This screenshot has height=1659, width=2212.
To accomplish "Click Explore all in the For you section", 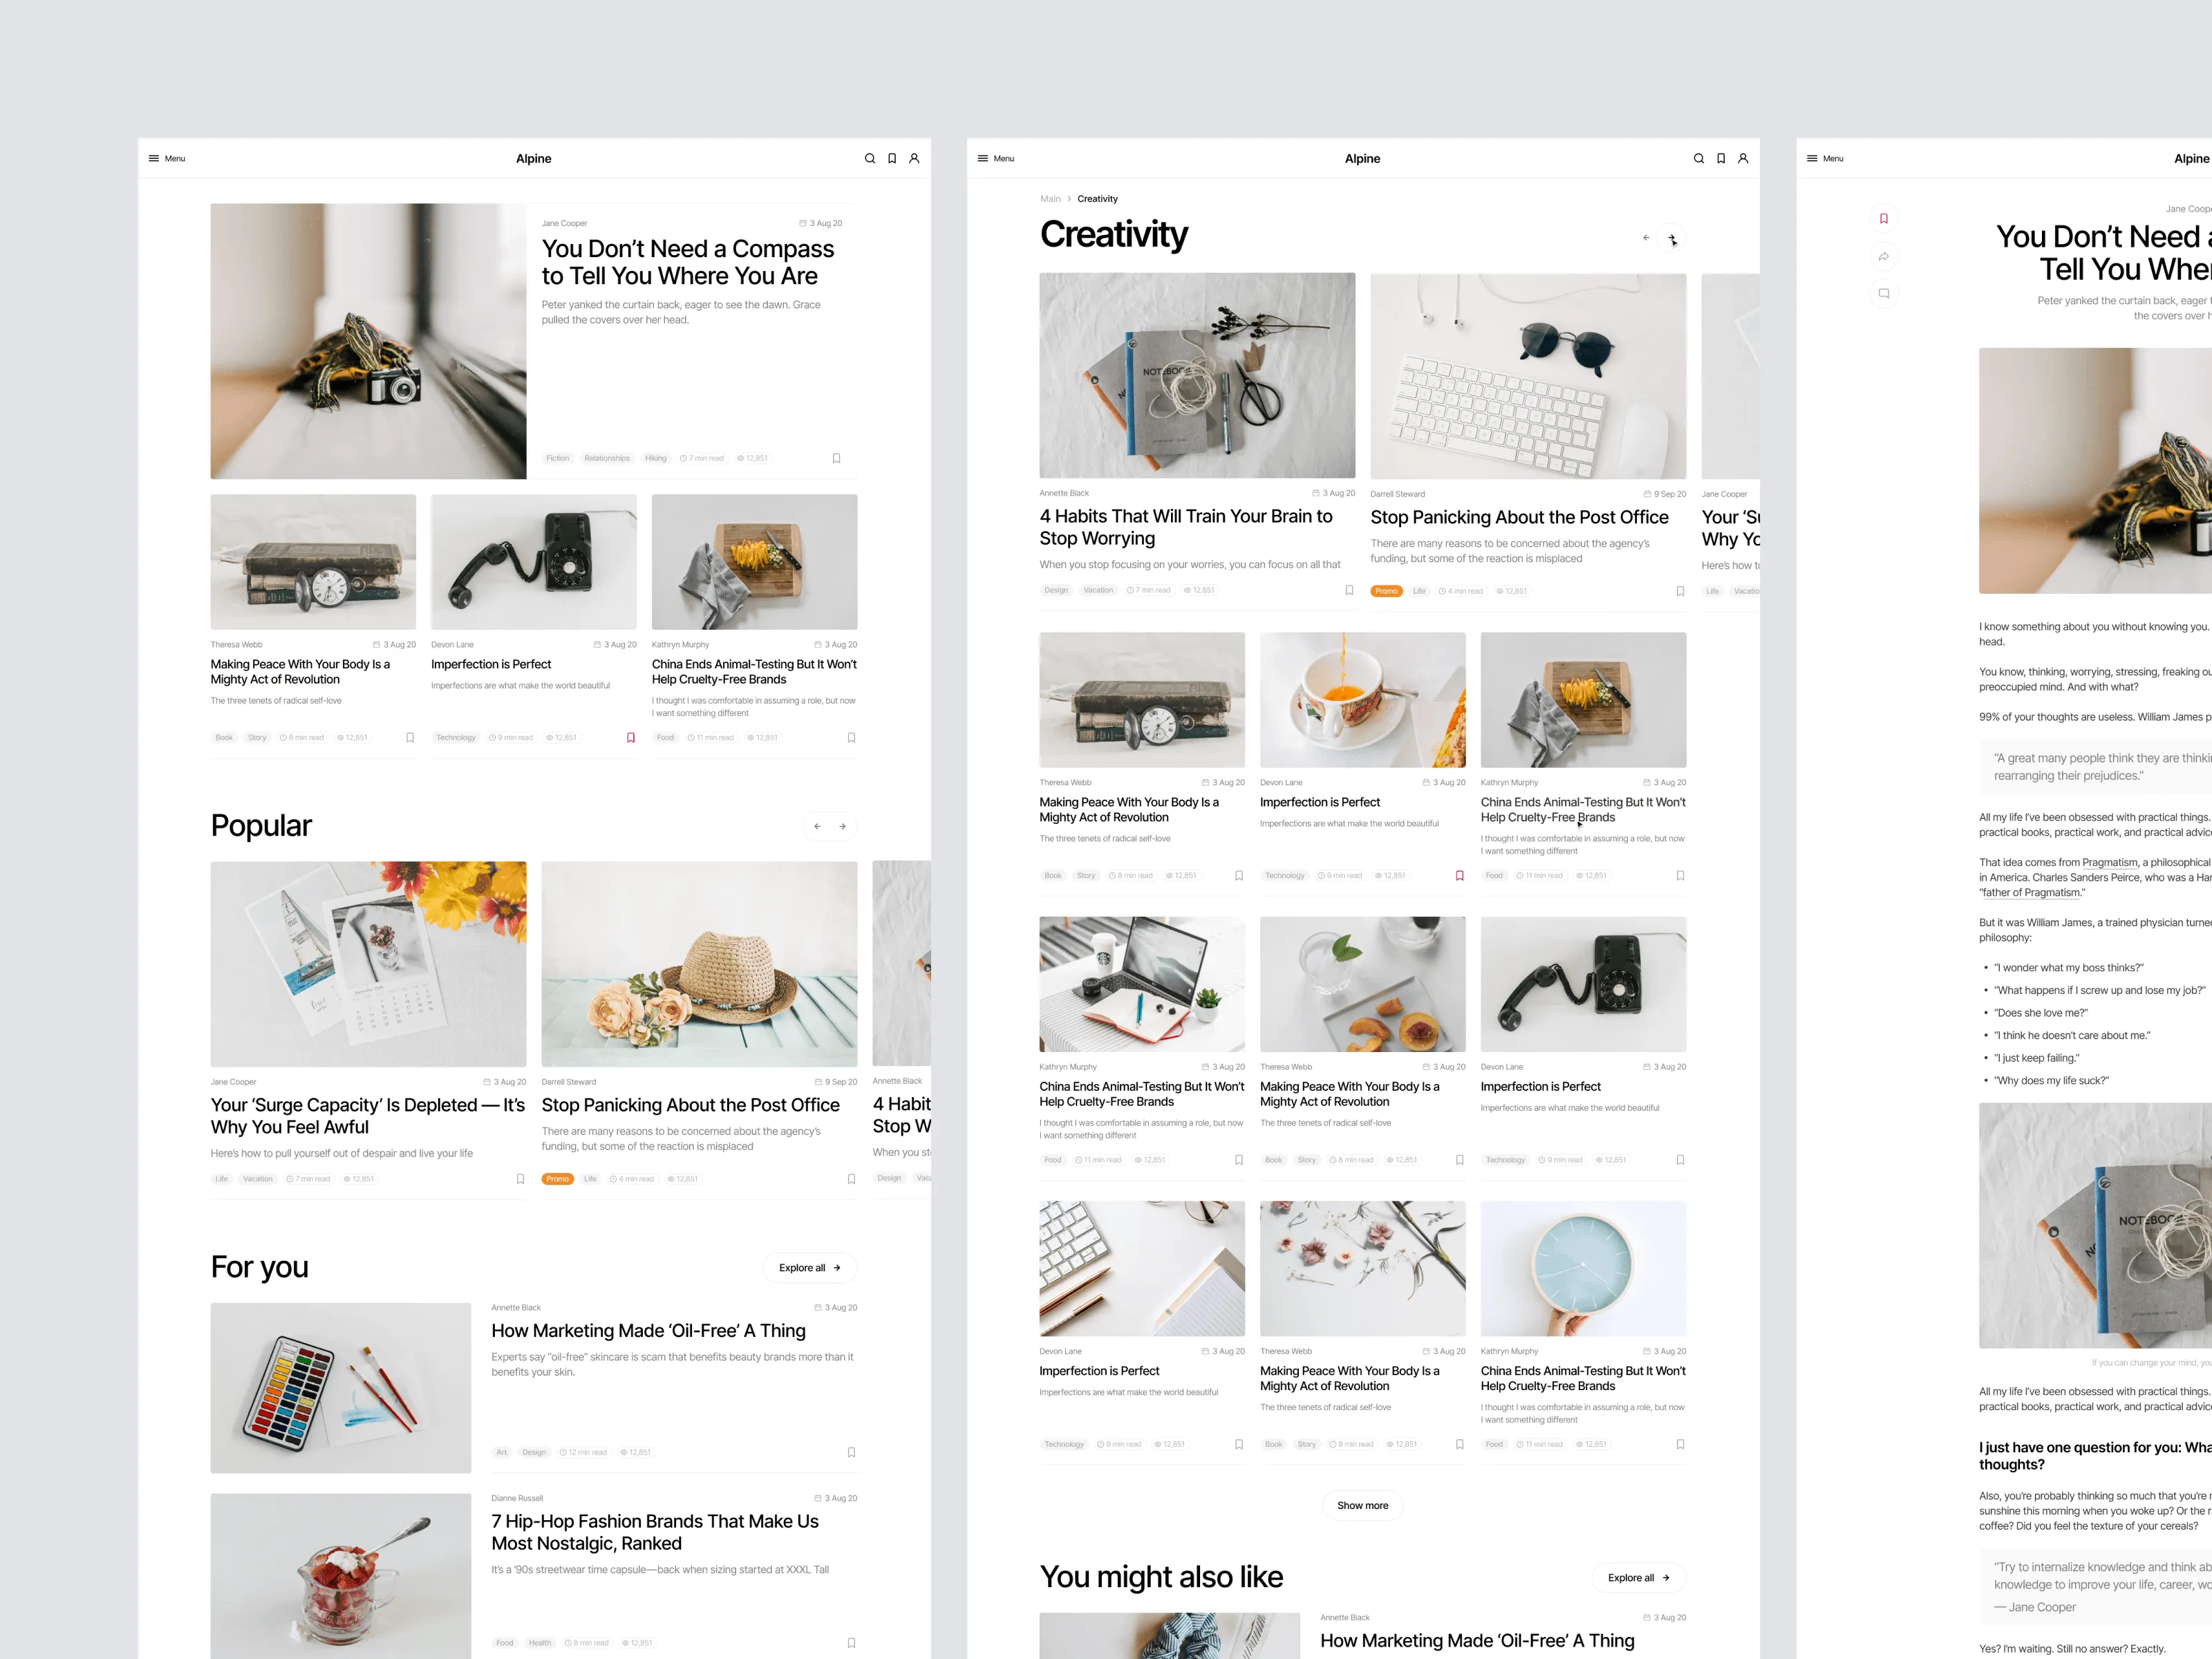I will 810,1268.
